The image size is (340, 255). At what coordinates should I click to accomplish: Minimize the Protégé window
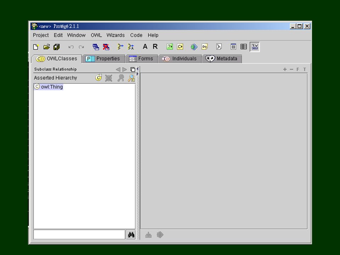(293, 26)
